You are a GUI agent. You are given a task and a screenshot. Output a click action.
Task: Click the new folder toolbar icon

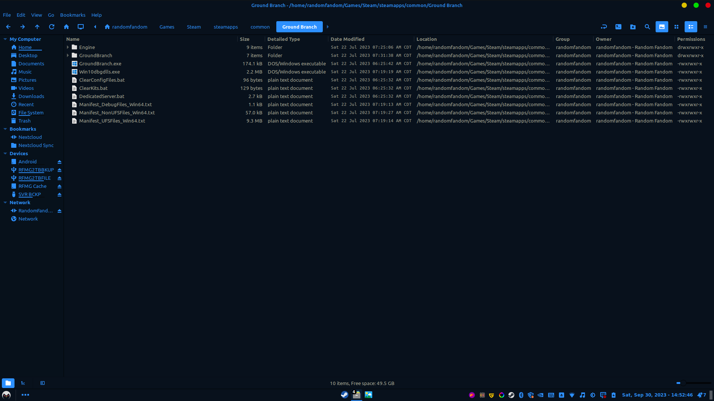[633, 27]
